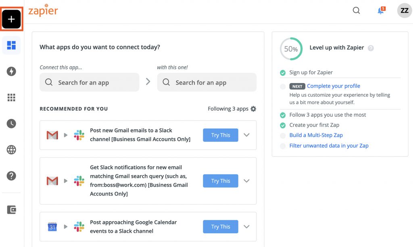
Task: Click Get Slack notifications for new email text
Action: point(139,180)
